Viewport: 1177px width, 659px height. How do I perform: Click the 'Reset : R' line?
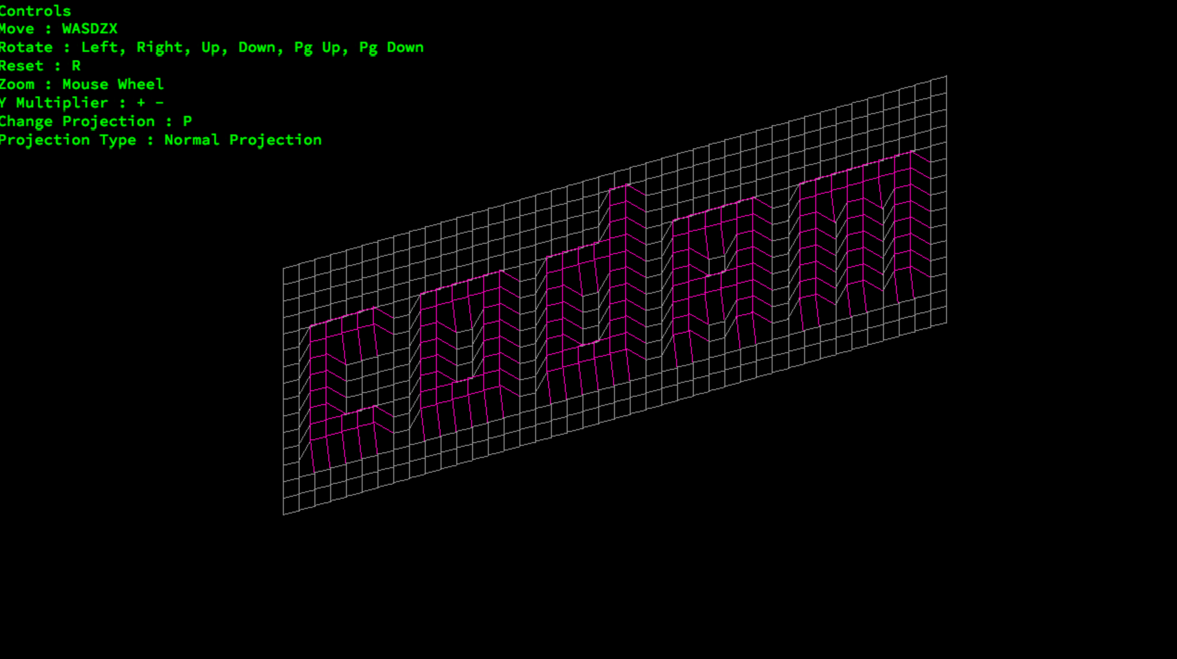[x=40, y=66]
